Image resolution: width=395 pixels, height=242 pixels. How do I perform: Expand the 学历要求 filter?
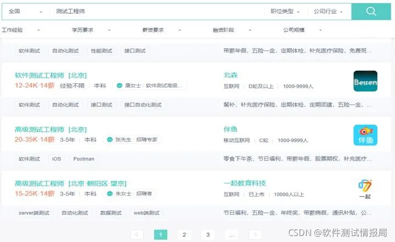(x=91, y=30)
